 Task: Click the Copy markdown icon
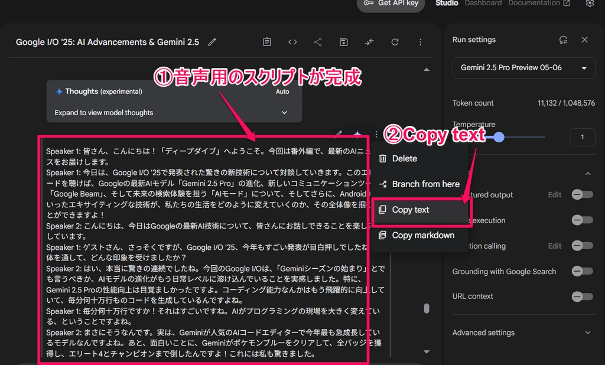(382, 235)
